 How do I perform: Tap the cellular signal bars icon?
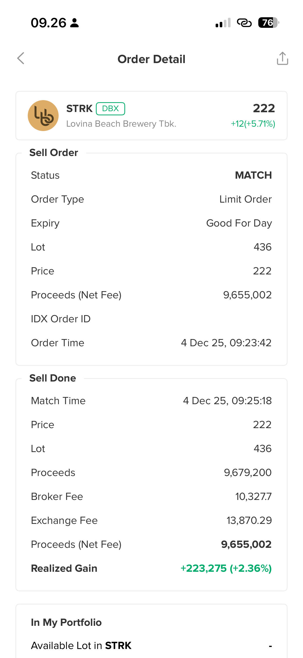coord(223,23)
